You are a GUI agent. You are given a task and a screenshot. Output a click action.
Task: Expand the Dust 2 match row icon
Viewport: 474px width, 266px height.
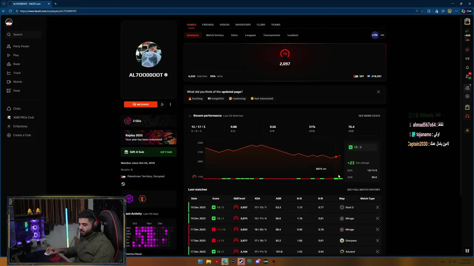coord(377,207)
